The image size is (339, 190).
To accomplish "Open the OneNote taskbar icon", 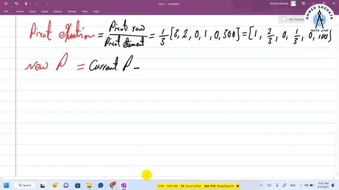I will (123, 185).
